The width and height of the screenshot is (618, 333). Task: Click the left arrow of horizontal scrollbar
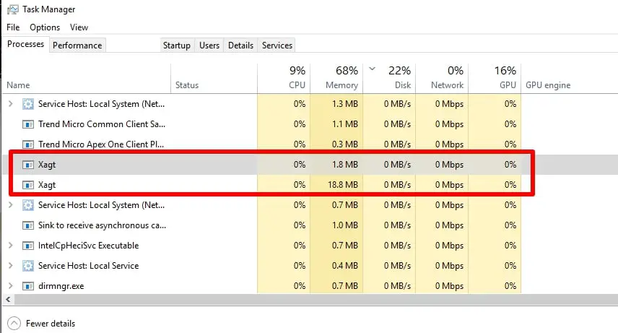8,300
